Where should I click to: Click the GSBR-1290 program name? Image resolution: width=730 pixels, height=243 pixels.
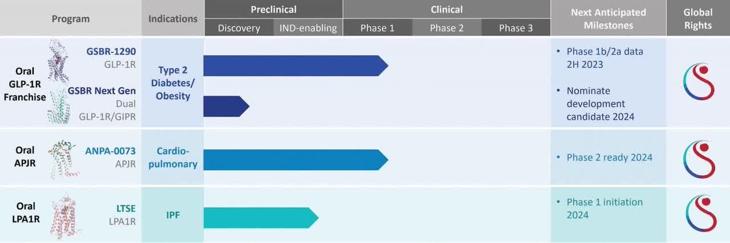coord(111,51)
